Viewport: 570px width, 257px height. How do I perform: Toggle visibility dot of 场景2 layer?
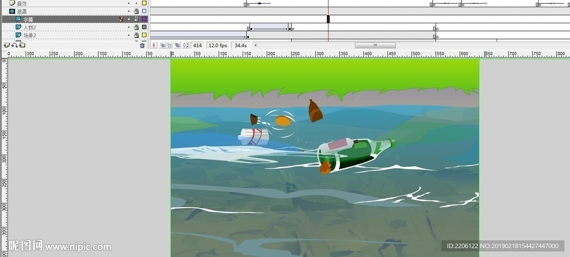point(129,35)
